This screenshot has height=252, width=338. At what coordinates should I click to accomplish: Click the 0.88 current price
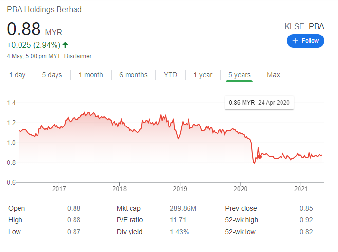pyautogui.click(x=24, y=29)
